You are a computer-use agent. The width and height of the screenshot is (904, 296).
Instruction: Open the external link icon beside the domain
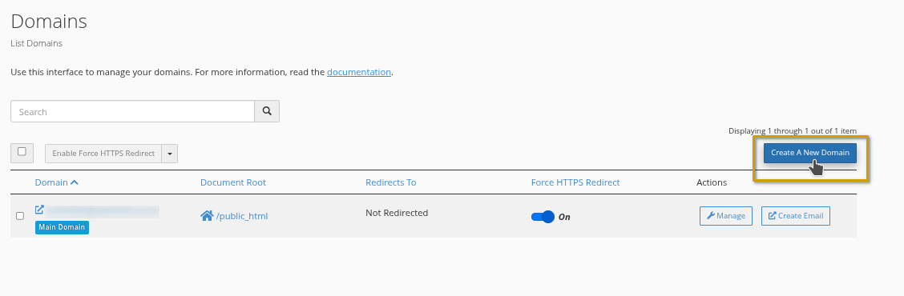(x=40, y=210)
